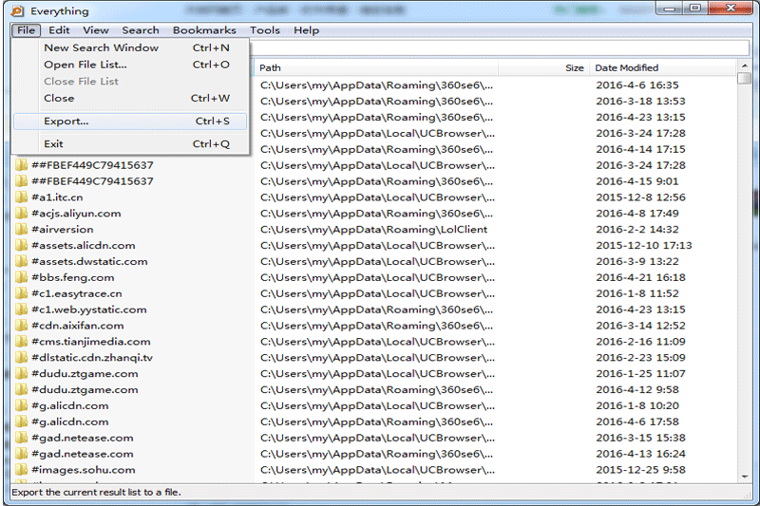Click the Everything app icon in title bar
Image resolution: width=760 pixels, height=506 pixels.
click(17, 11)
